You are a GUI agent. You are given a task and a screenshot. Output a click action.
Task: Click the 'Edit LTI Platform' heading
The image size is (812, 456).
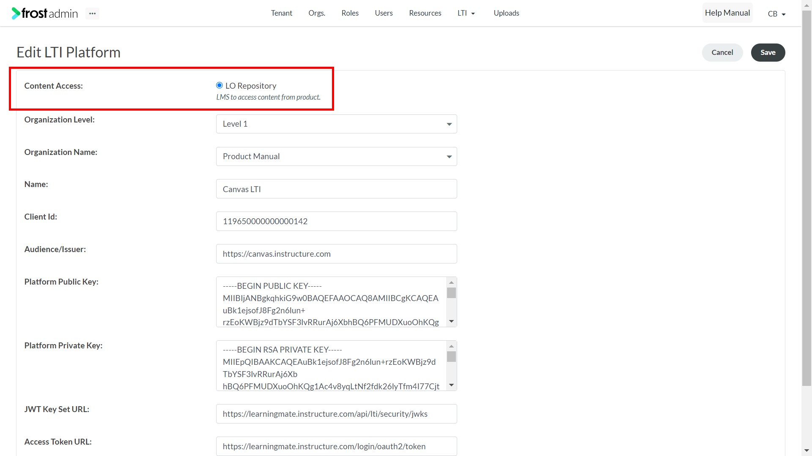[x=69, y=52]
